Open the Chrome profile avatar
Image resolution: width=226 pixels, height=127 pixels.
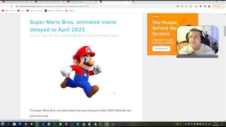[x=209, y=6]
